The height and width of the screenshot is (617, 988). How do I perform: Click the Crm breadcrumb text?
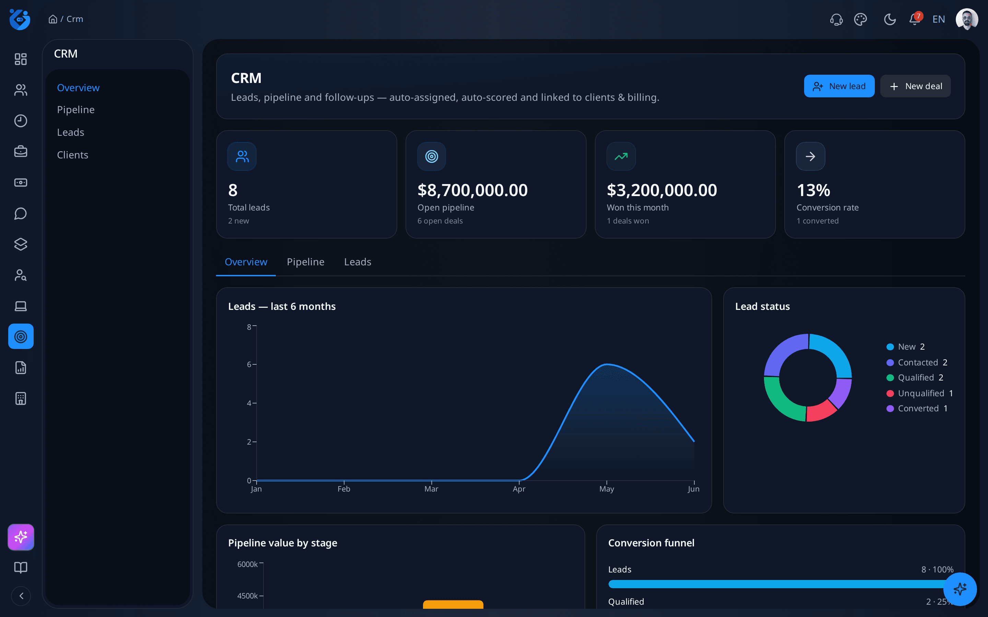(75, 19)
